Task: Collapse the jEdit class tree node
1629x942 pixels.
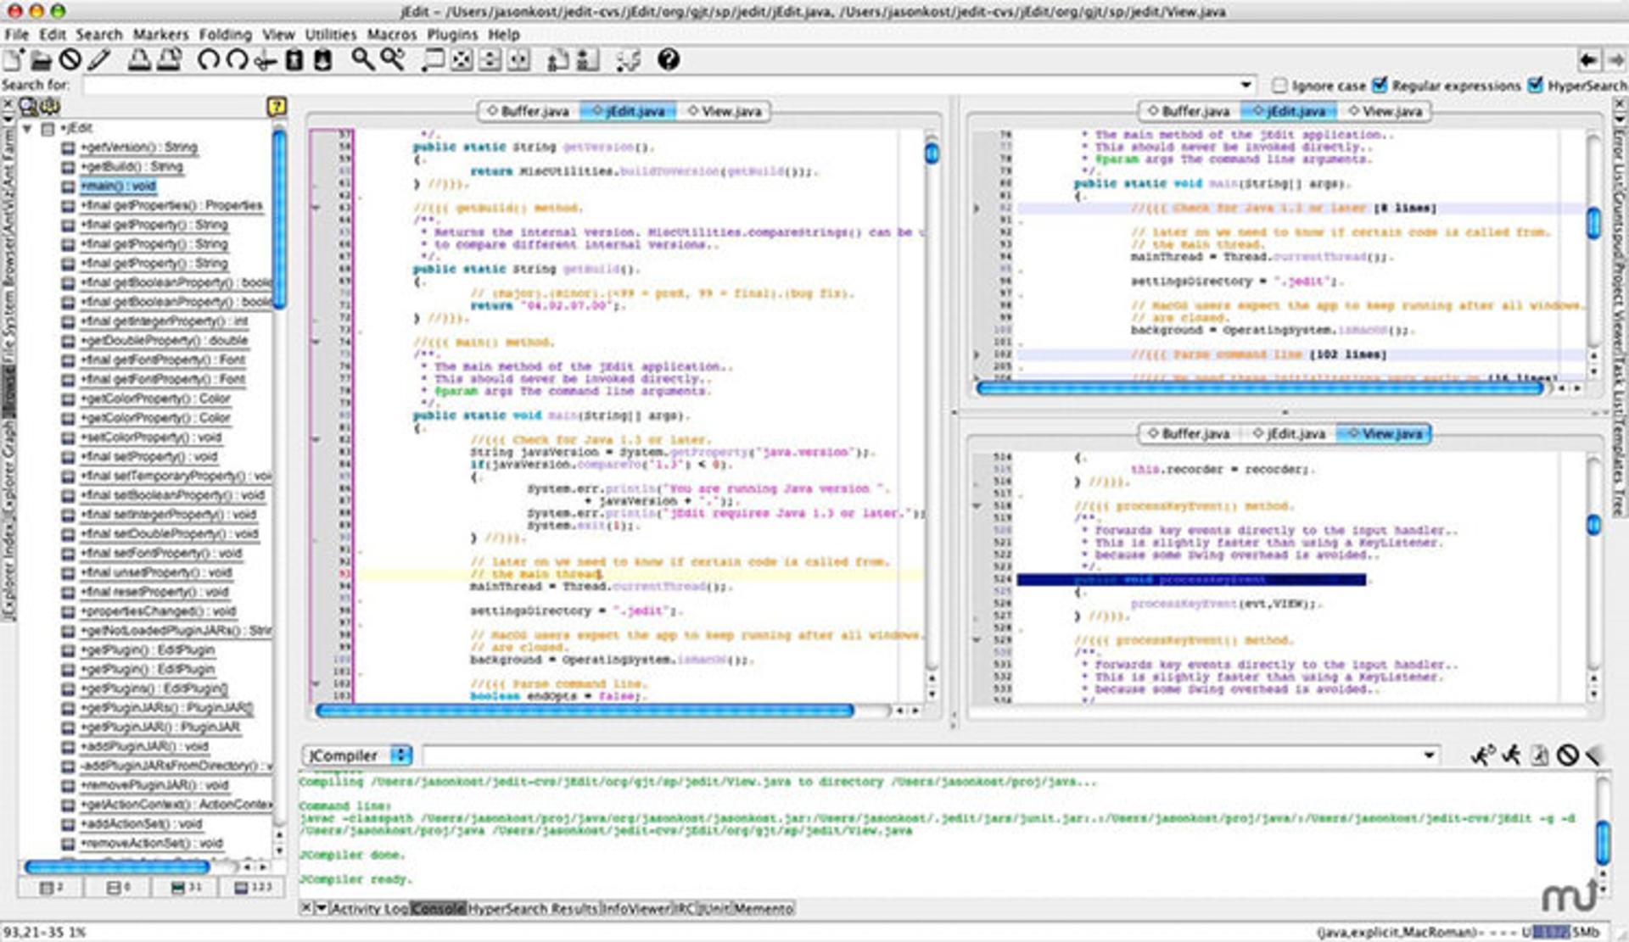Action: coord(28,129)
